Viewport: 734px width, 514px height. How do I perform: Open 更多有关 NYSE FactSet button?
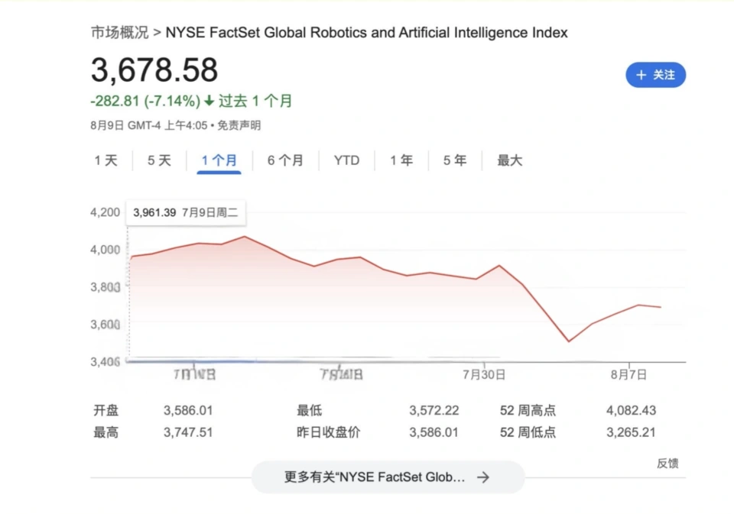click(388, 477)
